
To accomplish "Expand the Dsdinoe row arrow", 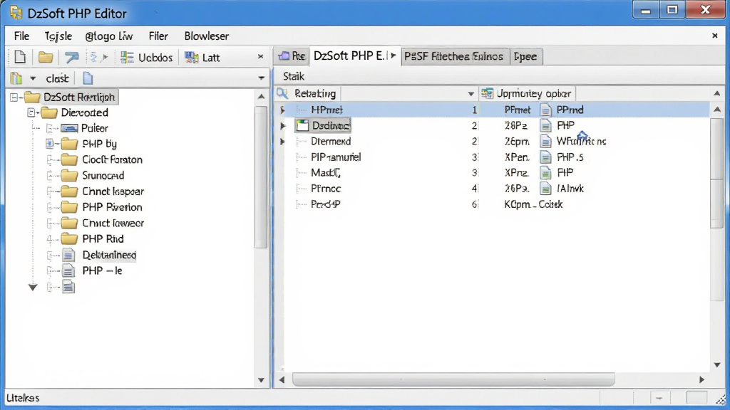I will (282, 125).
